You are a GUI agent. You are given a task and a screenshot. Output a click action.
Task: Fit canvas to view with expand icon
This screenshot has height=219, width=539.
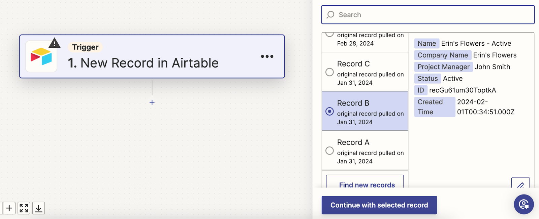pyautogui.click(x=24, y=208)
